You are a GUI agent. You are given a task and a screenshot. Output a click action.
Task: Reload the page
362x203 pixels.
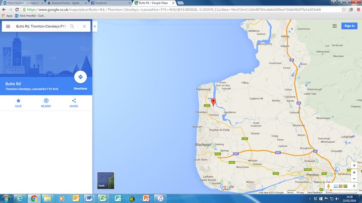coord(17,10)
